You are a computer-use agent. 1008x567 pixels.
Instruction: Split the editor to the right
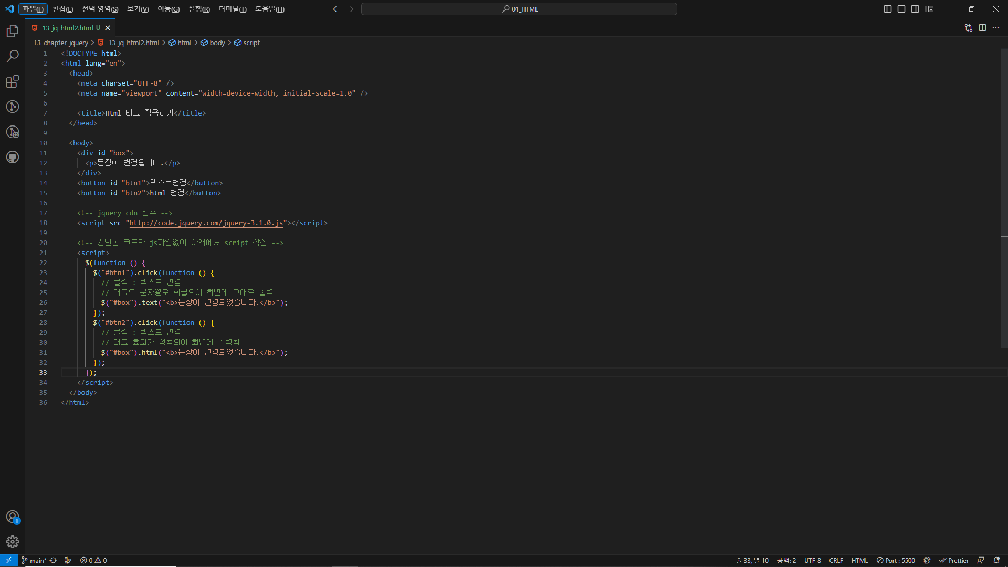click(982, 28)
